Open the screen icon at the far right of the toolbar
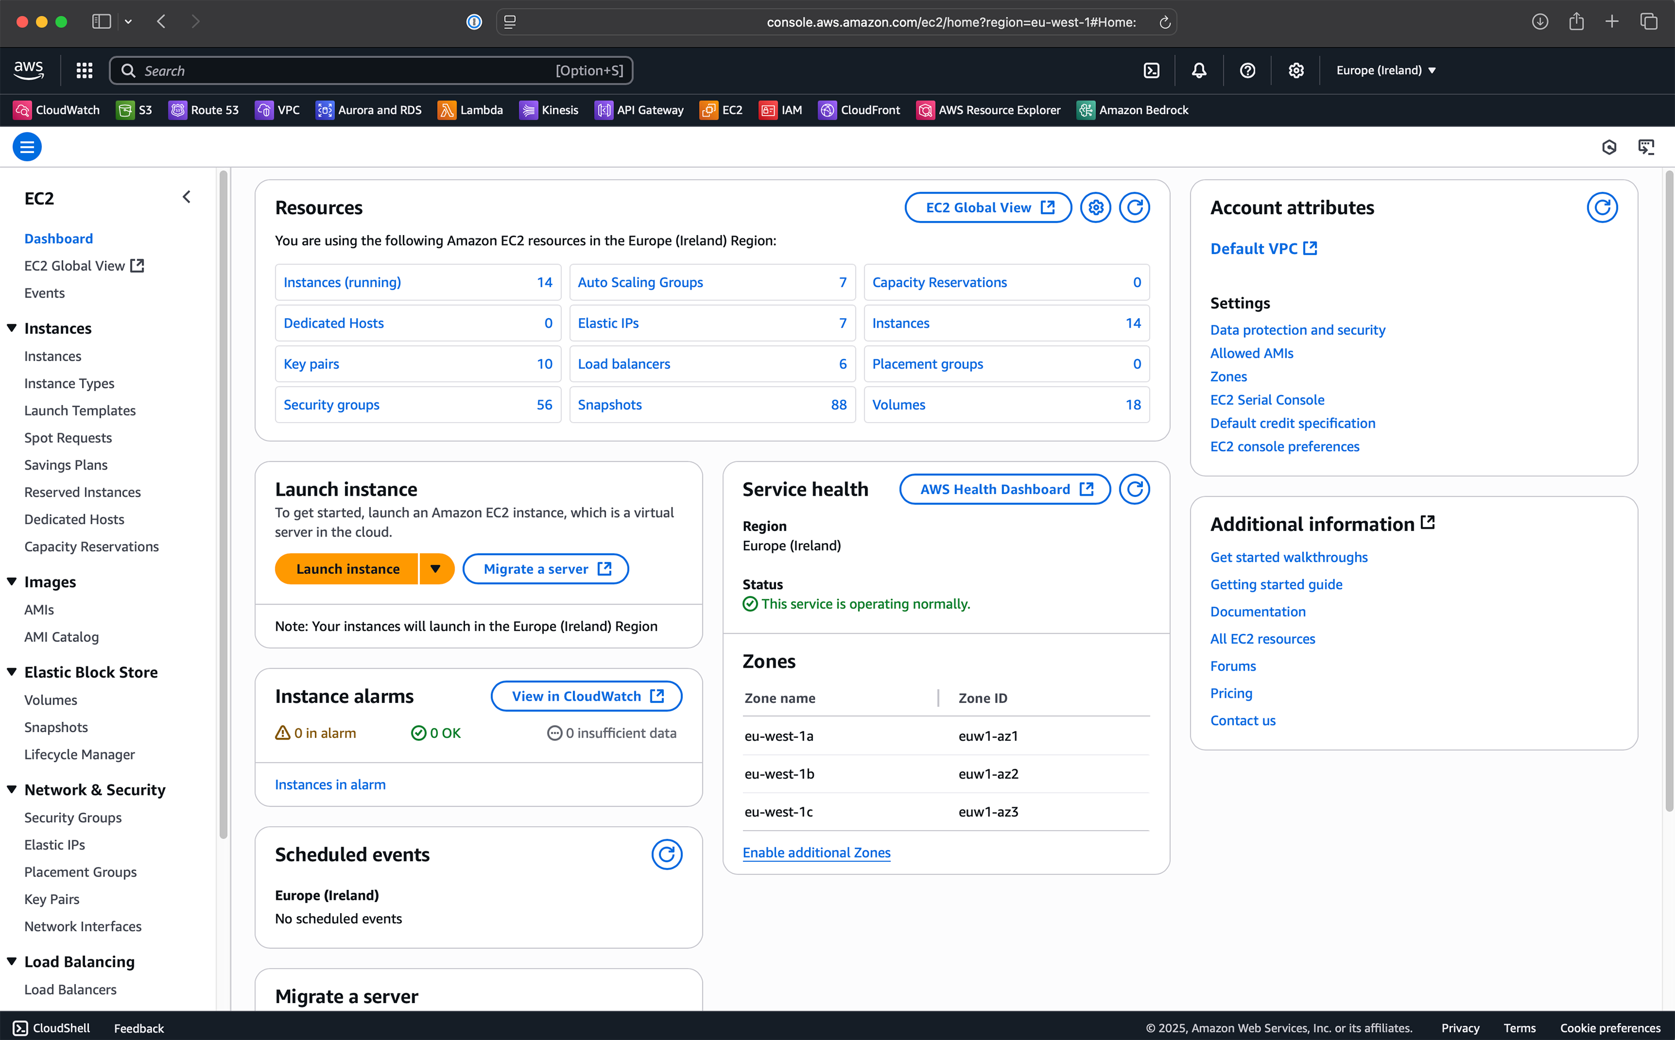 coord(1646,146)
